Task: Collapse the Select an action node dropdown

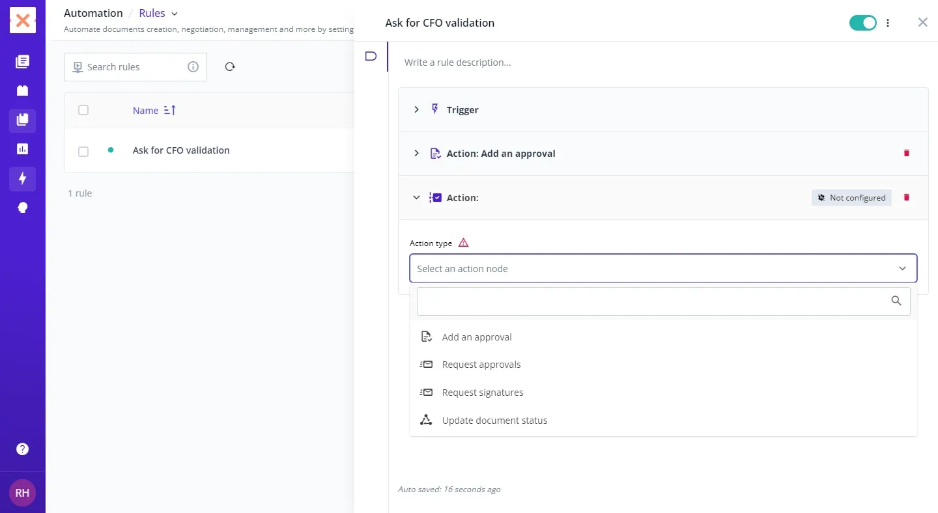Action: click(902, 268)
